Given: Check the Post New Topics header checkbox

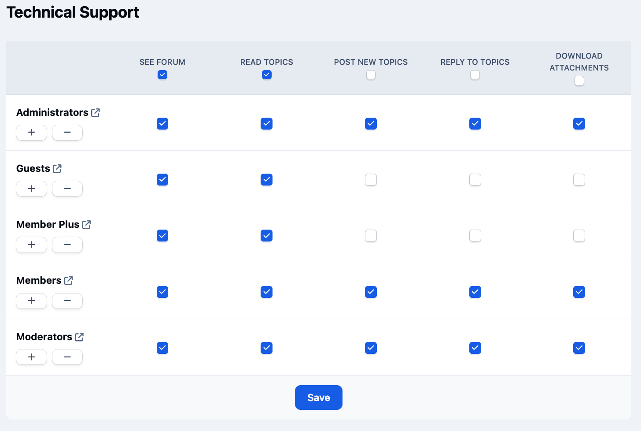Looking at the screenshot, I should coord(371,75).
